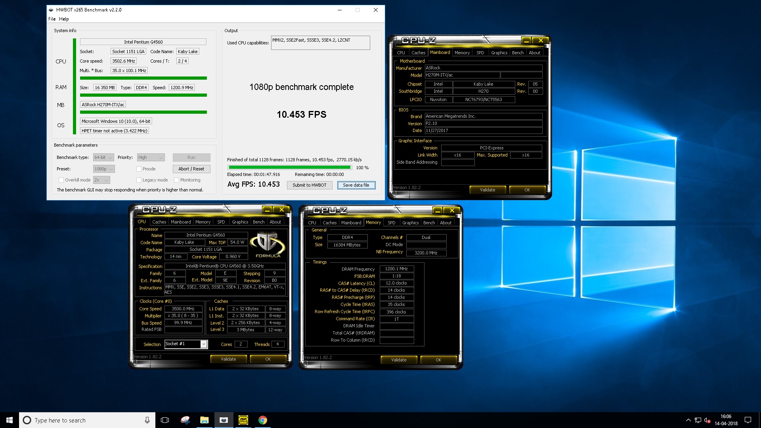Click the Type here to search box
The height and width of the screenshot is (428, 761).
tap(87, 420)
